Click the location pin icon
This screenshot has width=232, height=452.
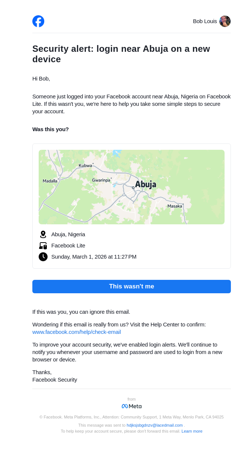pos(43,234)
